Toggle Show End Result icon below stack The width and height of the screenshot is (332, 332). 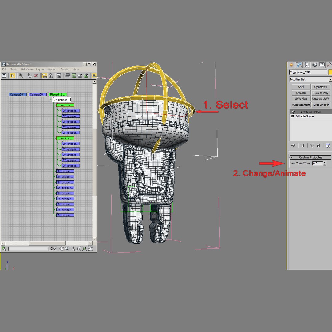[303, 145]
